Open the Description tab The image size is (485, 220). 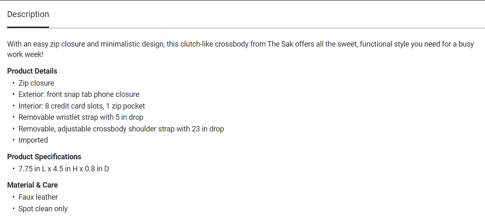(x=28, y=14)
